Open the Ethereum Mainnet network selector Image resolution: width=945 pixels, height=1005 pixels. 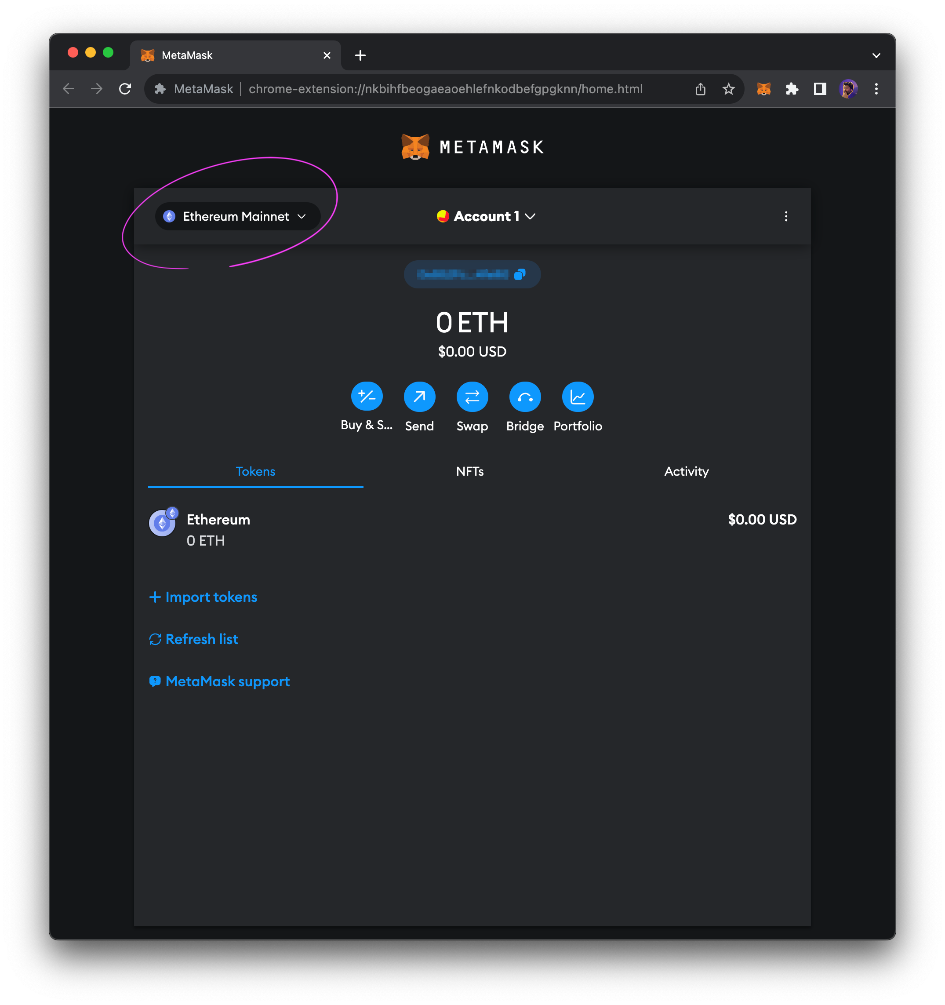click(237, 216)
